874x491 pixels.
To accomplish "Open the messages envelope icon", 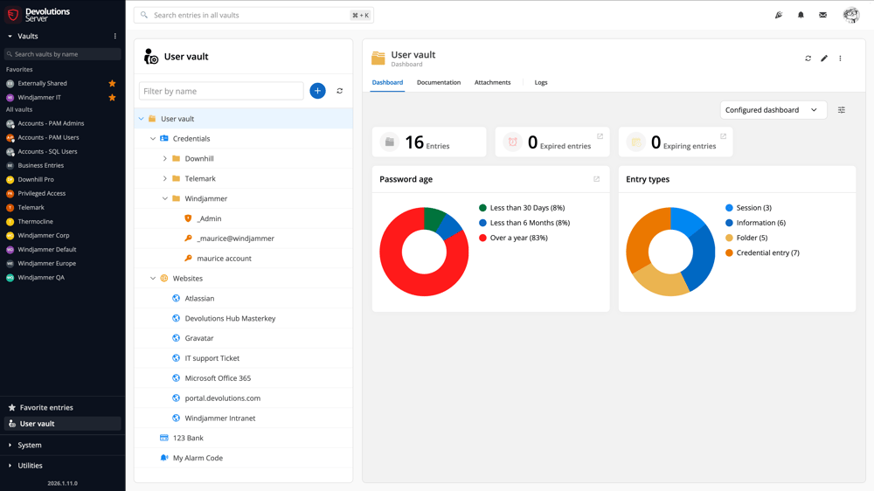I will [822, 15].
